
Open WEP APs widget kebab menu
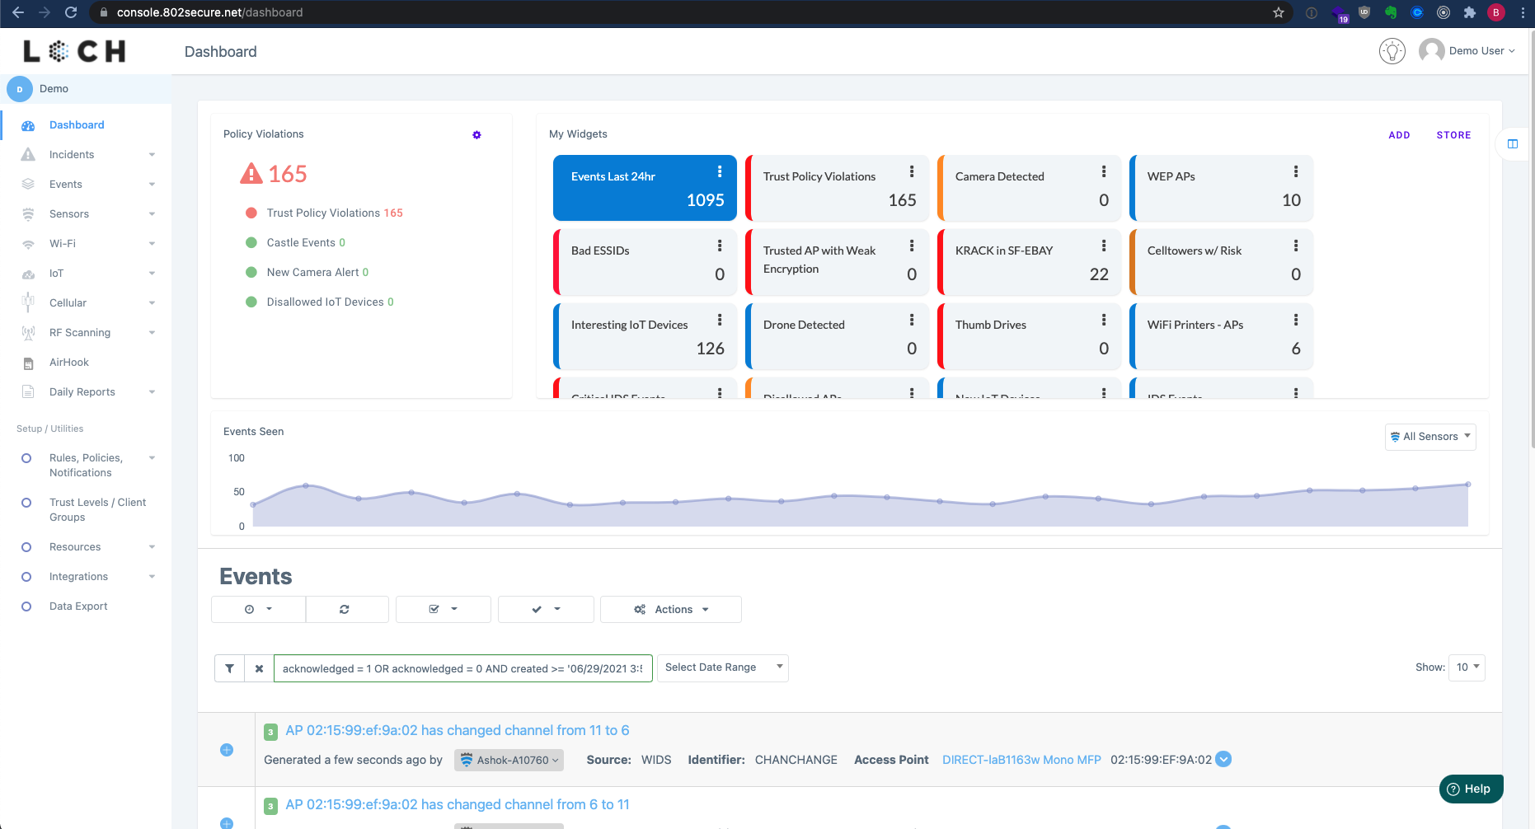click(1296, 171)
